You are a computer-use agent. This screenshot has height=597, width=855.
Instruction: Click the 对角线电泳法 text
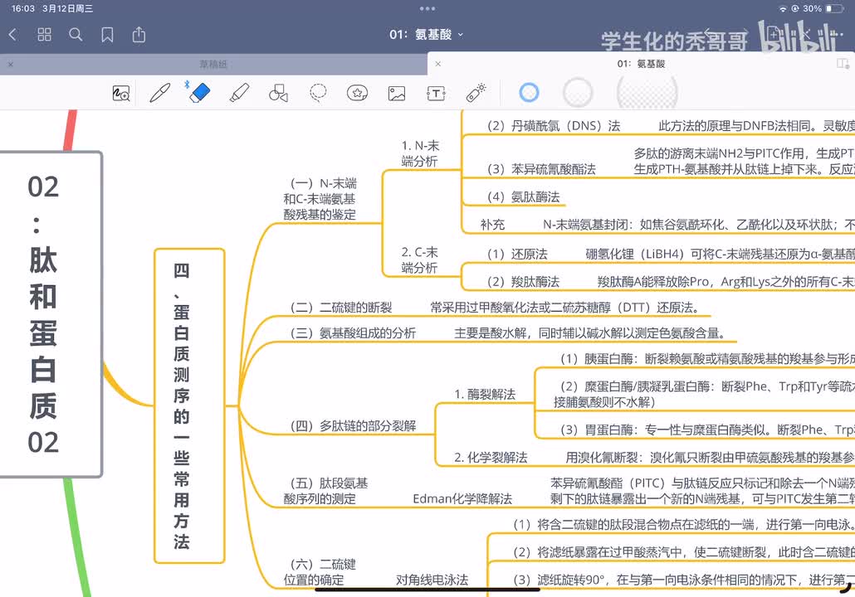tap(432, 580)
